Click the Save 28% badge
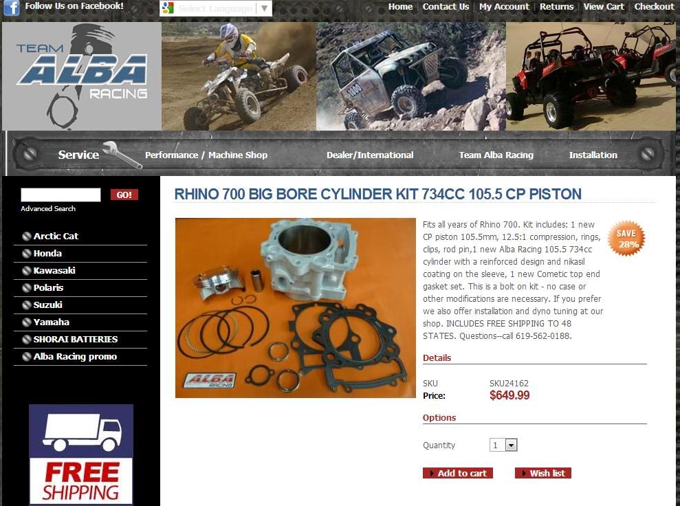This screenshot has width=680, height=506. coord(626,239)
